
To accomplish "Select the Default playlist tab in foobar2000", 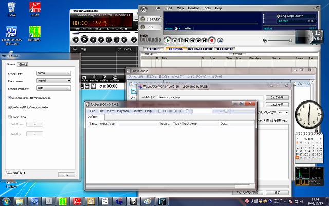I will point(93,117).
